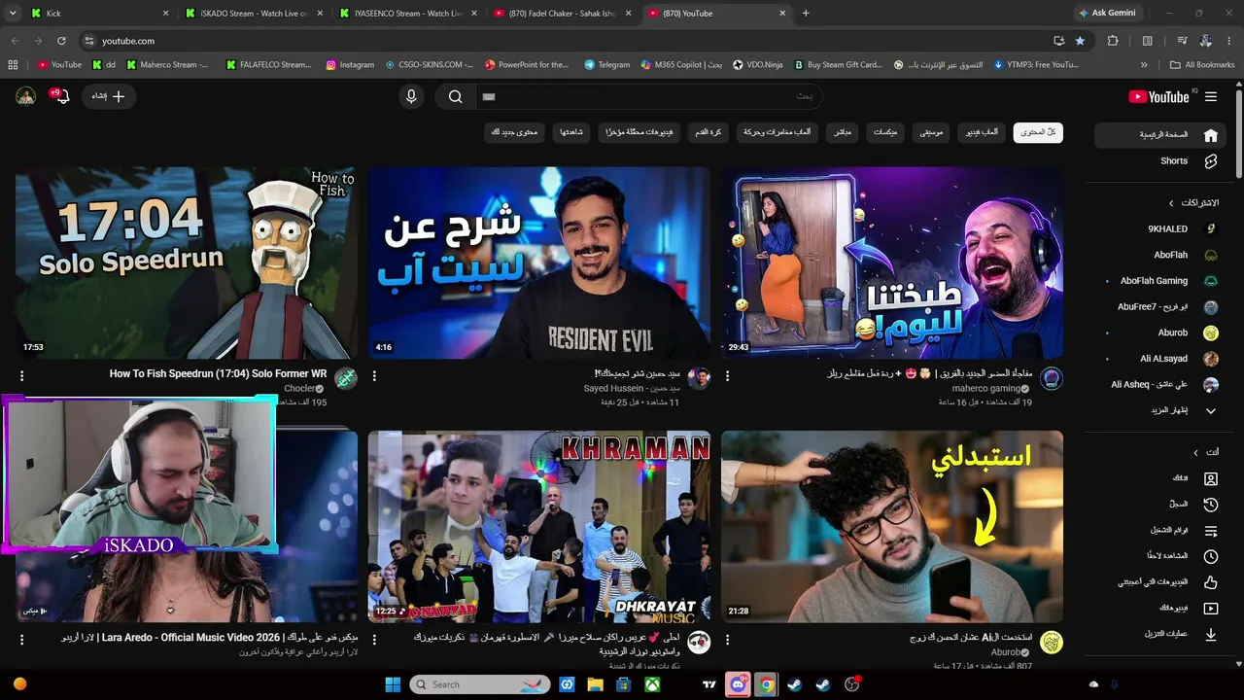The height and width of the screenshot is (700, 1244).
Task: Click the YouTube logo
Action: 1158,96
